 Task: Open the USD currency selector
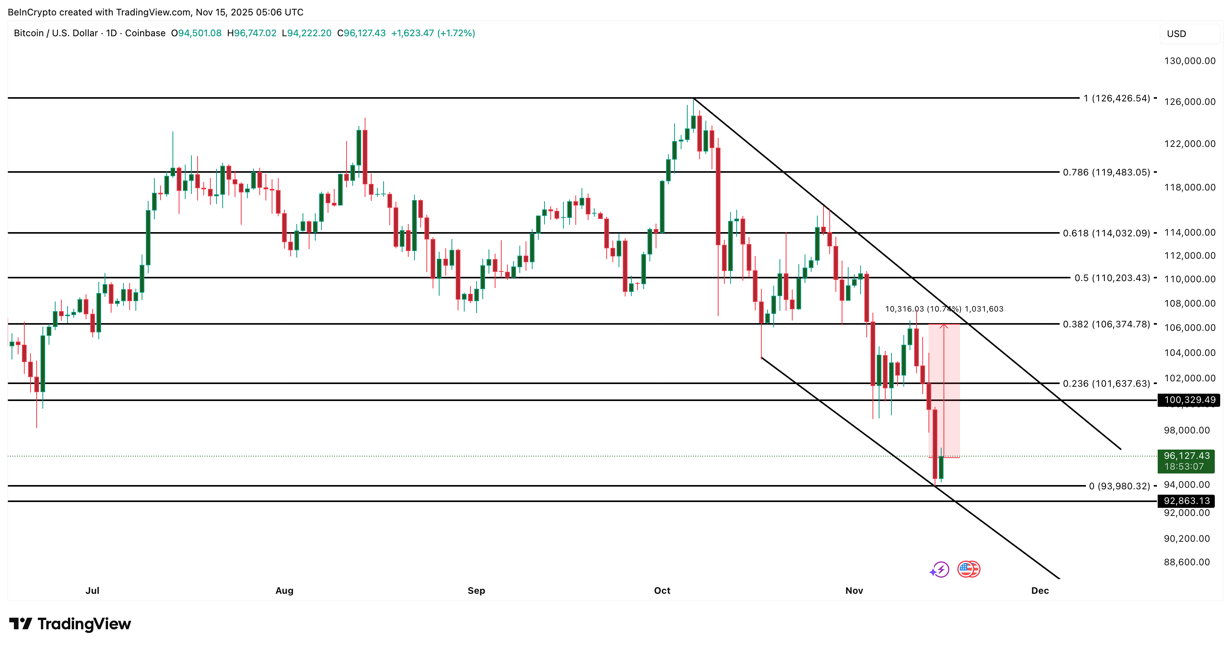[x=1189, y=34]
